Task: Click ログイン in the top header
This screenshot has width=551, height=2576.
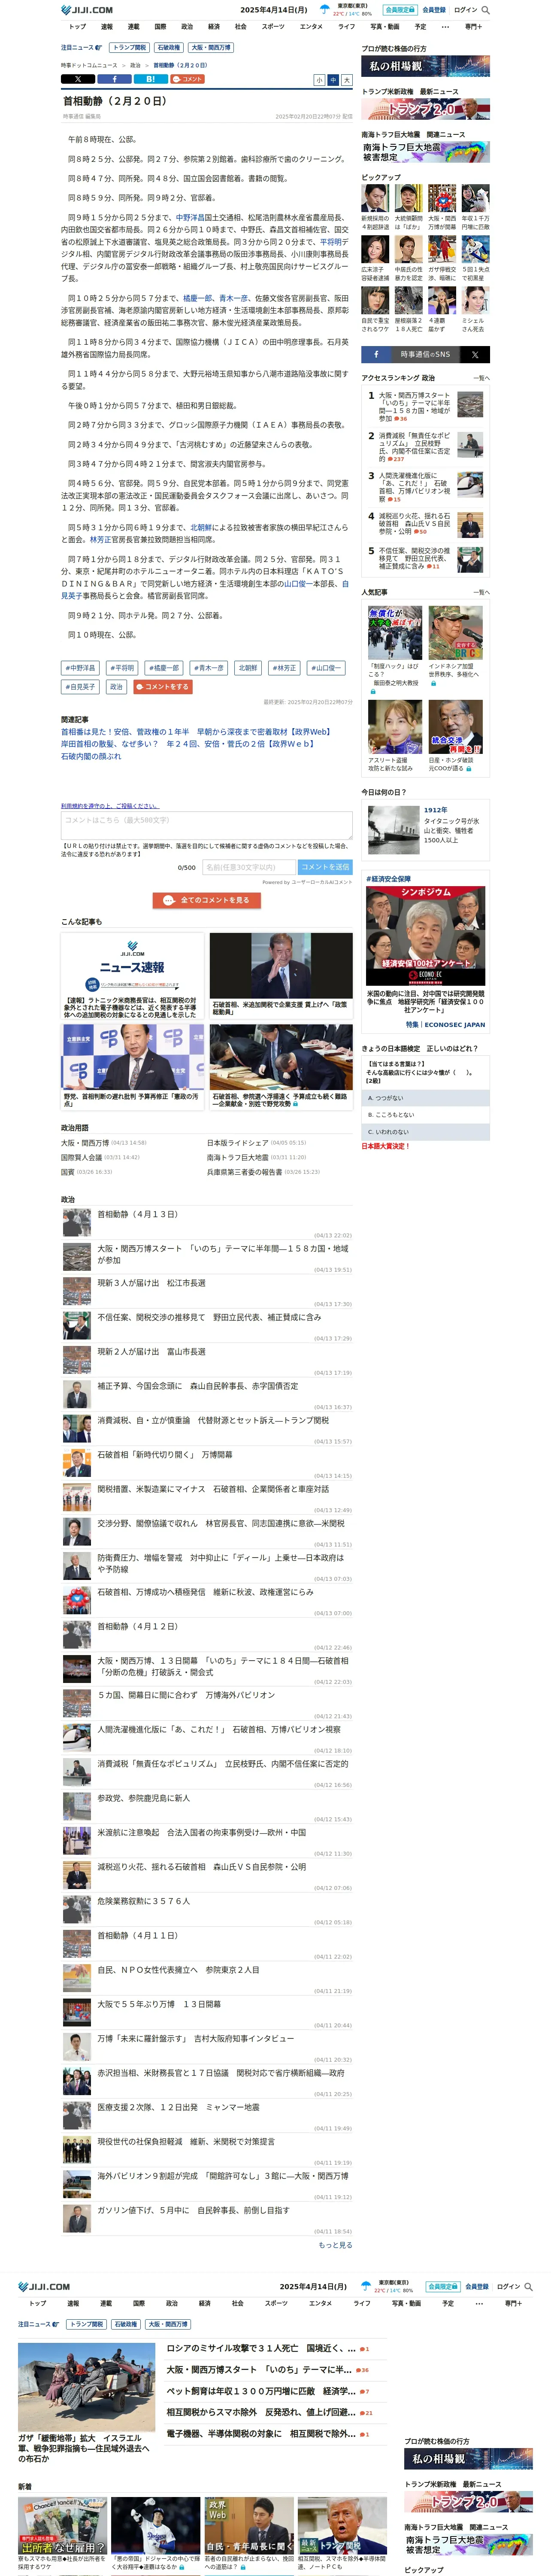Action: (x=465, y=10)
